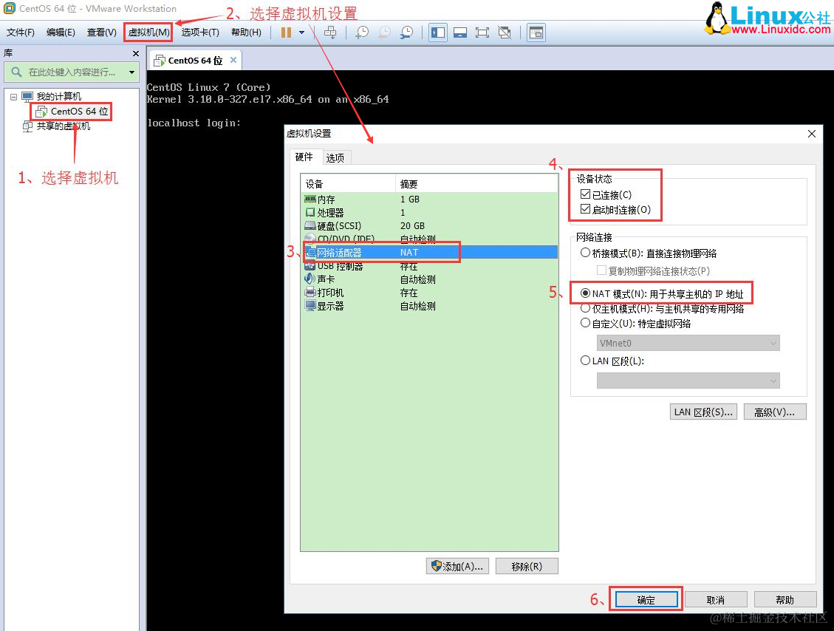The width and height of the screenshot is (834, 631).
Task: Revert the VM to its snapshot
Action: coord(383,33)
